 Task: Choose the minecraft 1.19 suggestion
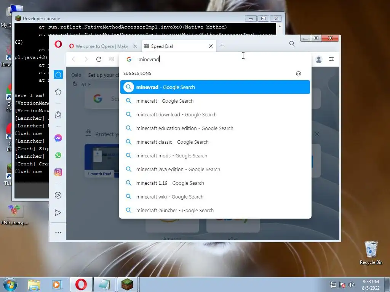coord(215,183)
